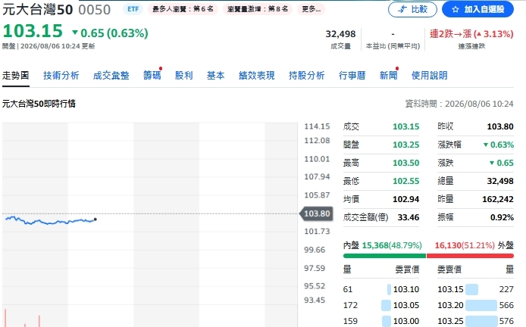Click the 振幅 value 0.92%
This screenshot has width=526, height=327.
502,217
